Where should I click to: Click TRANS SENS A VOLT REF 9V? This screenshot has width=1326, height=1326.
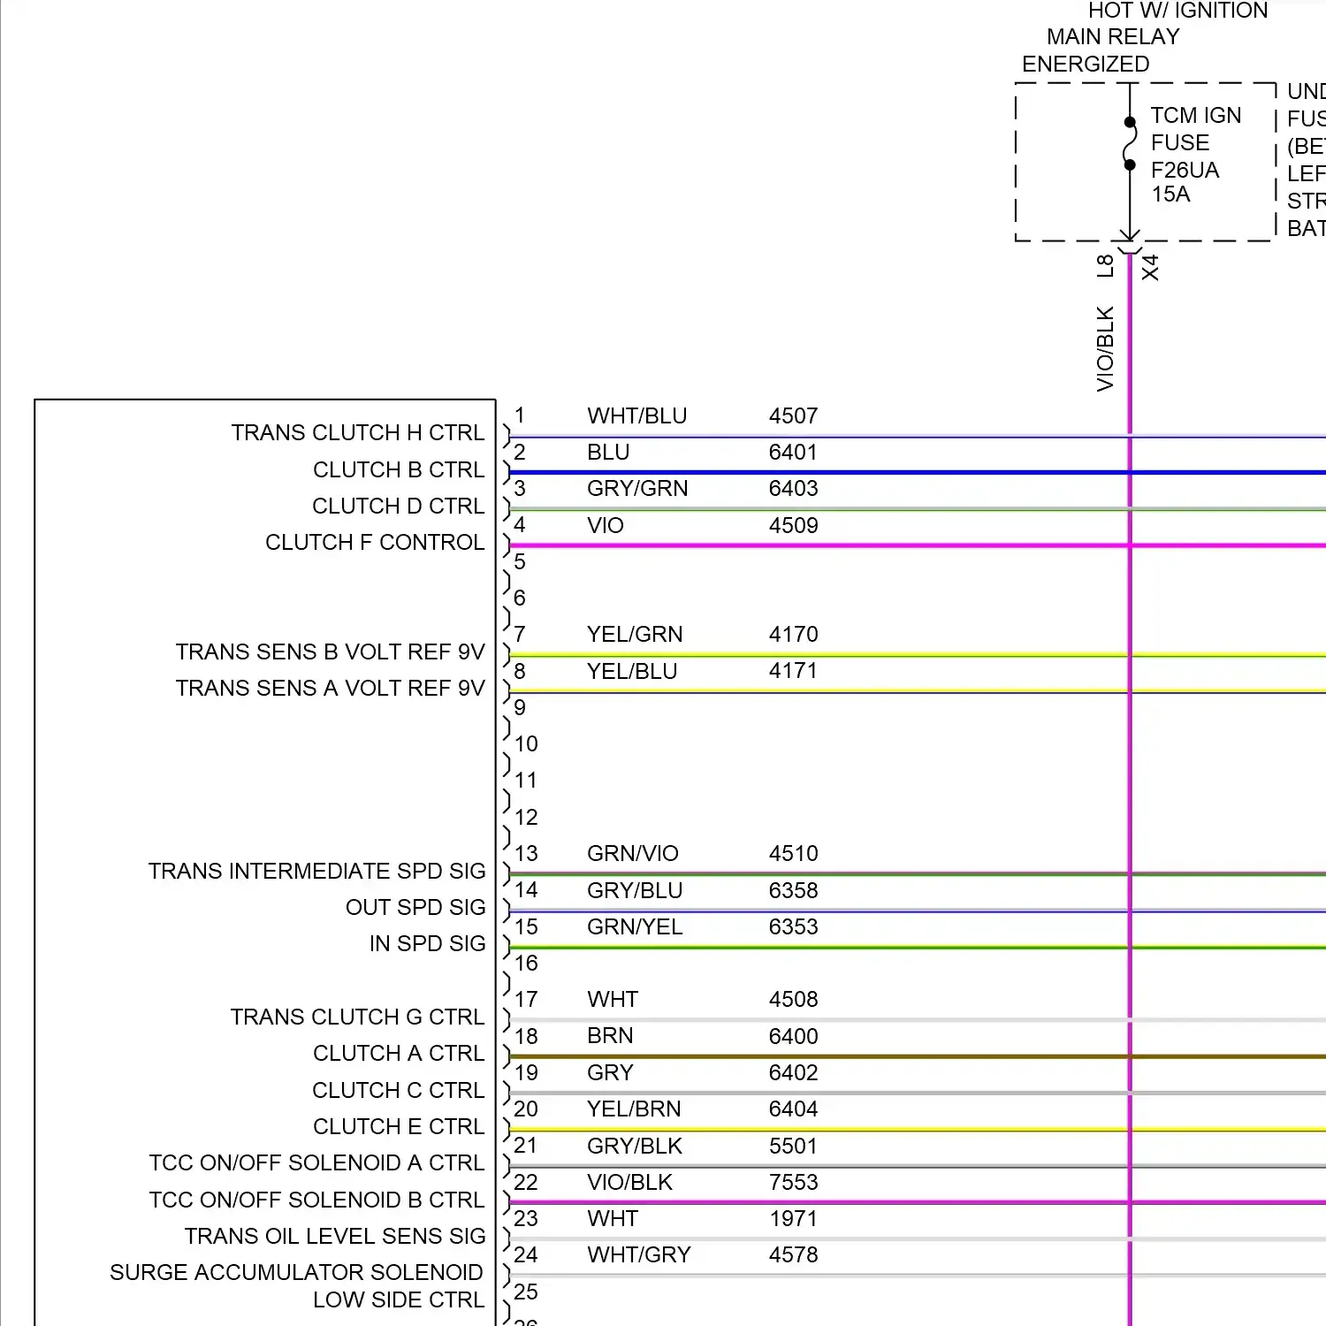[331, 688]
